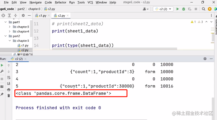This screenshot has height=120, width=217.
Task: Select c1.py in the project tree
Action: 23,45
